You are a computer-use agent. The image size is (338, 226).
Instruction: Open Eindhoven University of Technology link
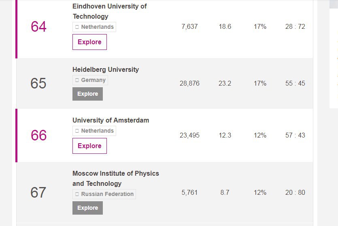pyautogui.click(x=110, y=11)
